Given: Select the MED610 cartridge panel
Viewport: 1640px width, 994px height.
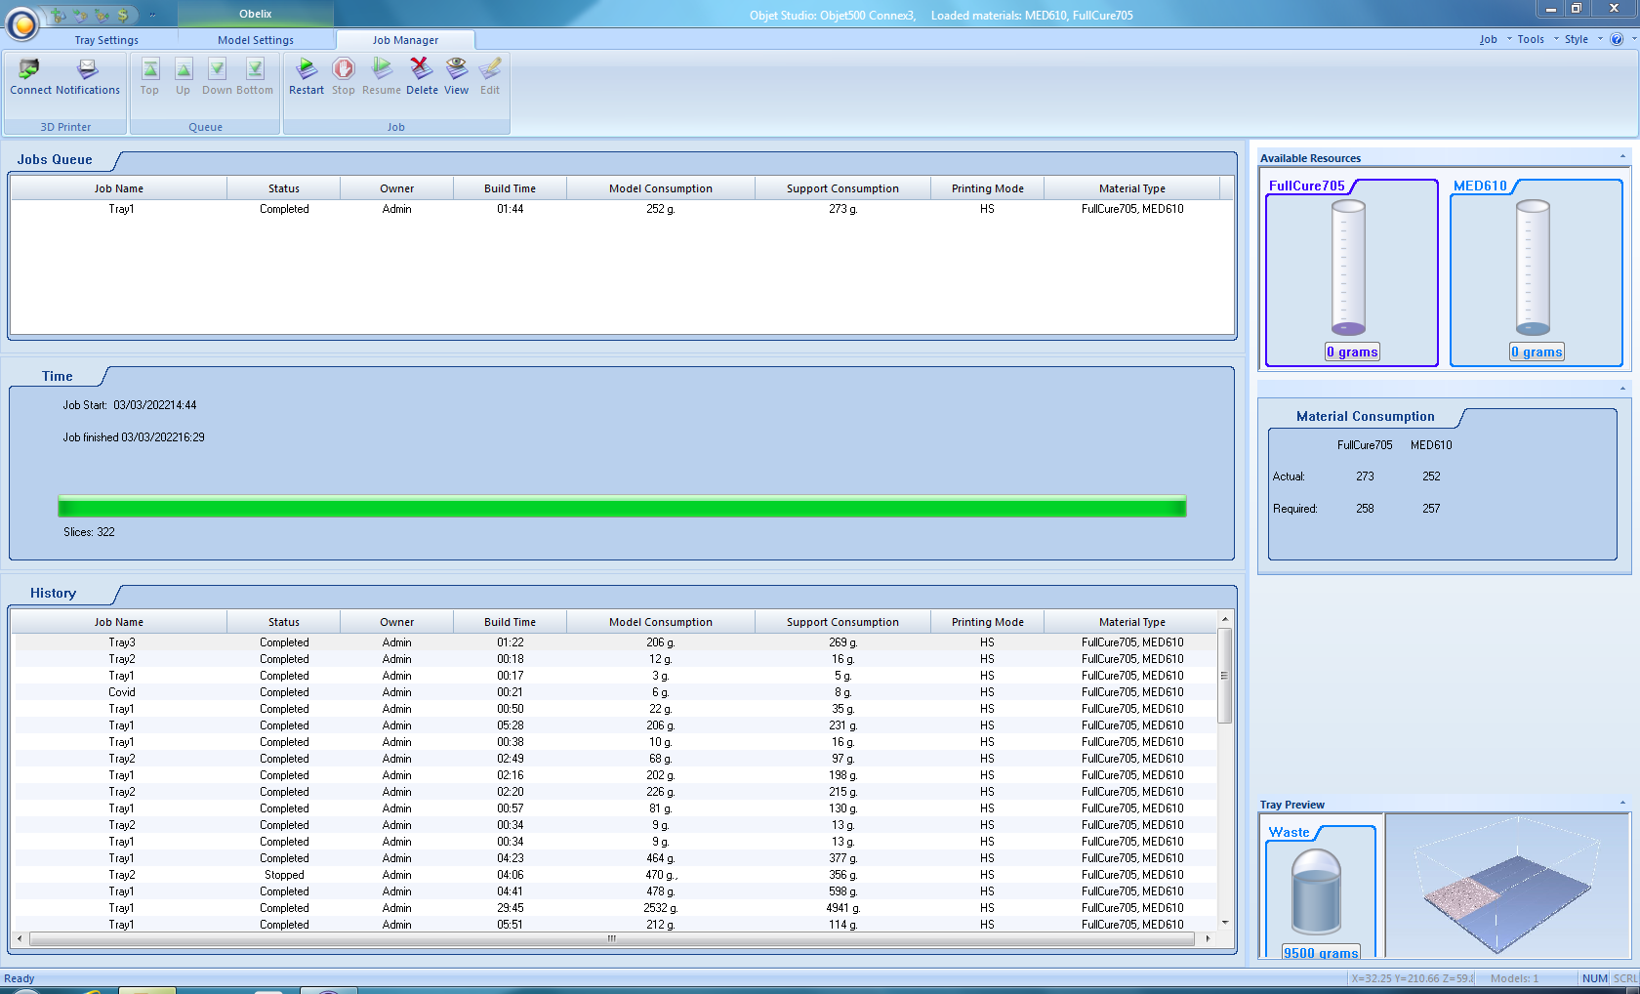Looking at the screenshot, I should pos(1537,272).
